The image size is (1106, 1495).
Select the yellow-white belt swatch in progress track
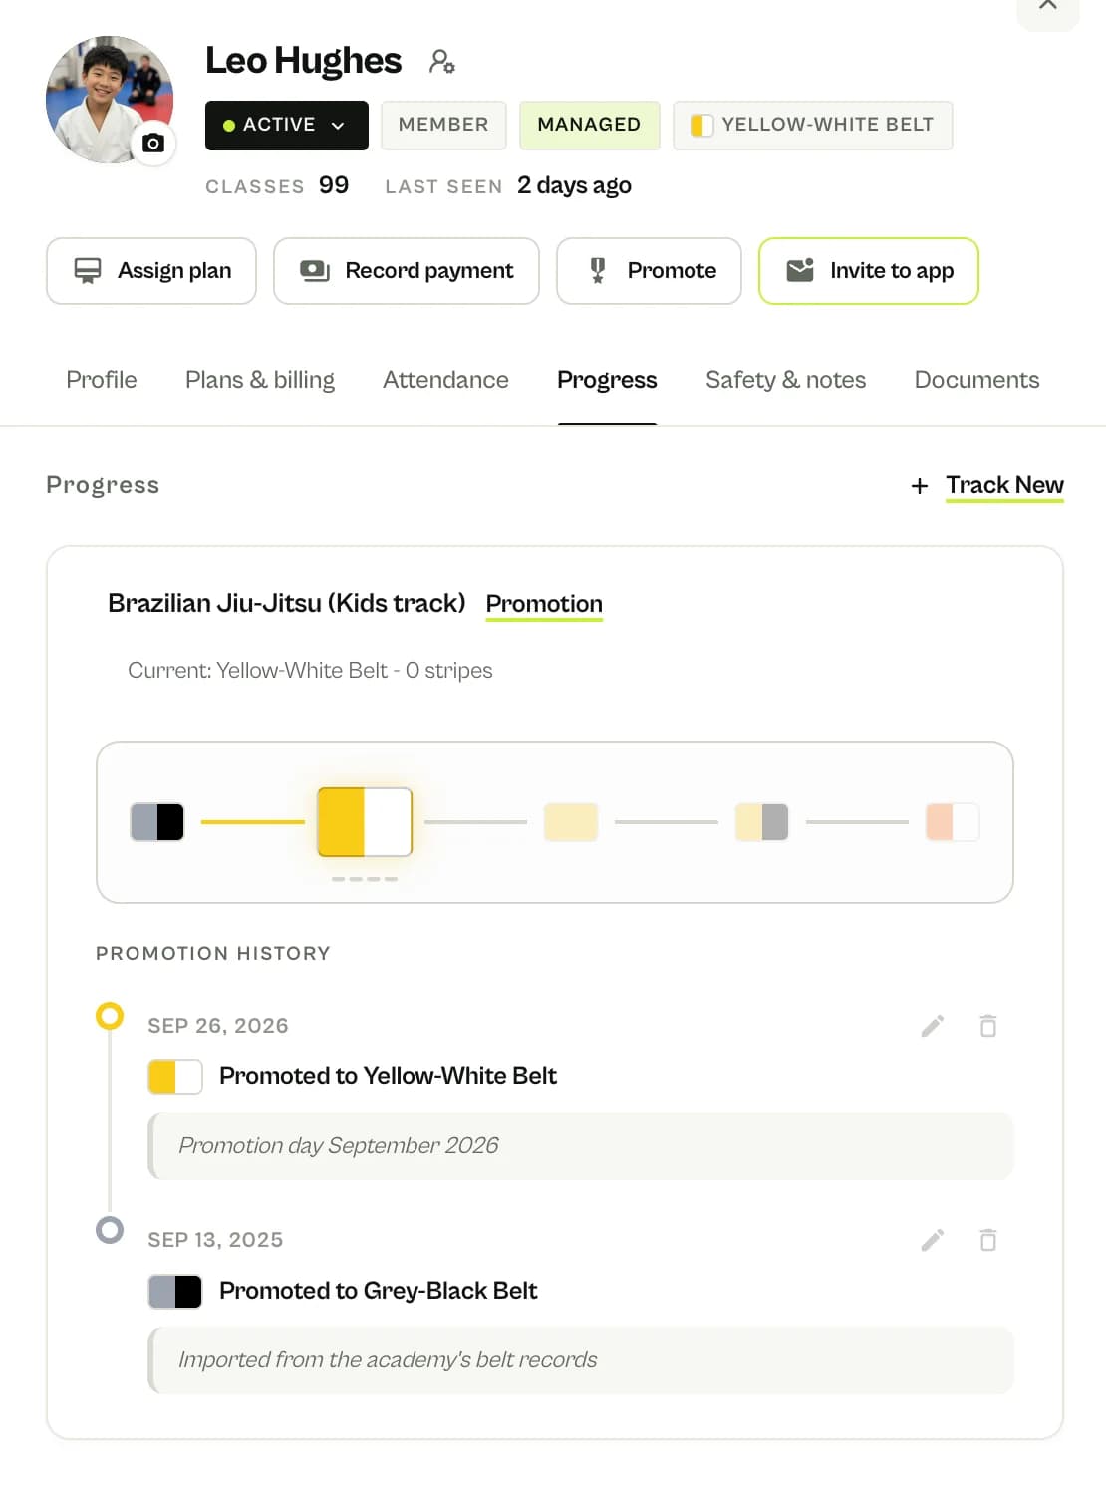(365, 822)
